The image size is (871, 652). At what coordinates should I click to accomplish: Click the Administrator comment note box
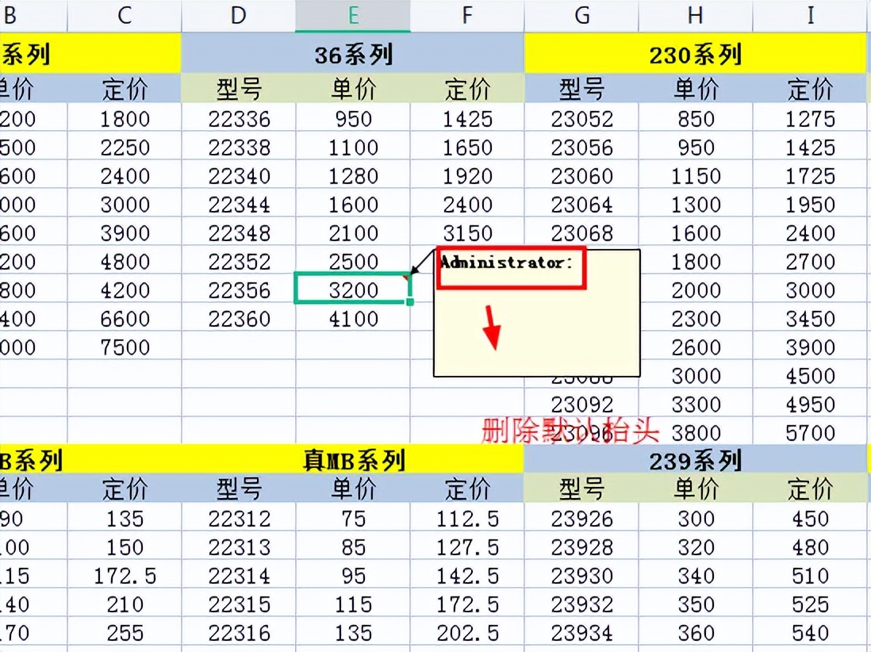536,313
